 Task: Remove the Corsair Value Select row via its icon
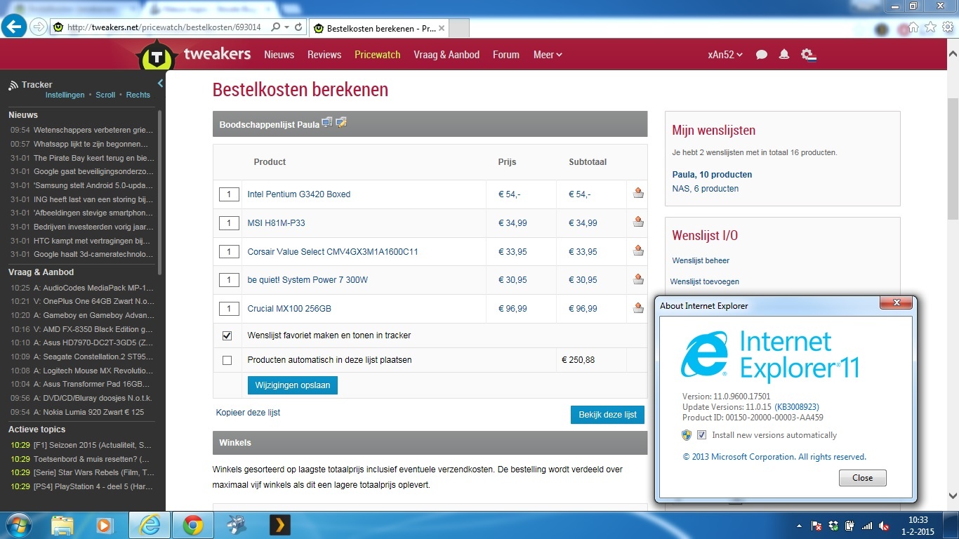tap(638, 251)
